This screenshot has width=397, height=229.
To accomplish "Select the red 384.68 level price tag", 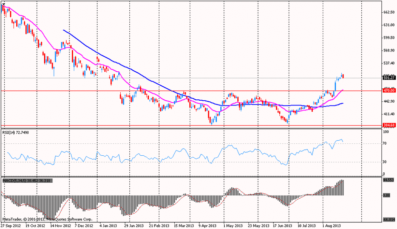I will tap(389, 125).
